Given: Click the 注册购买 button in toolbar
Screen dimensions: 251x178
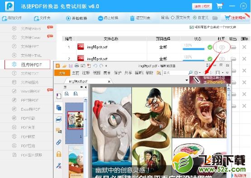Looking at the screenshot, I should coord(235,18).
